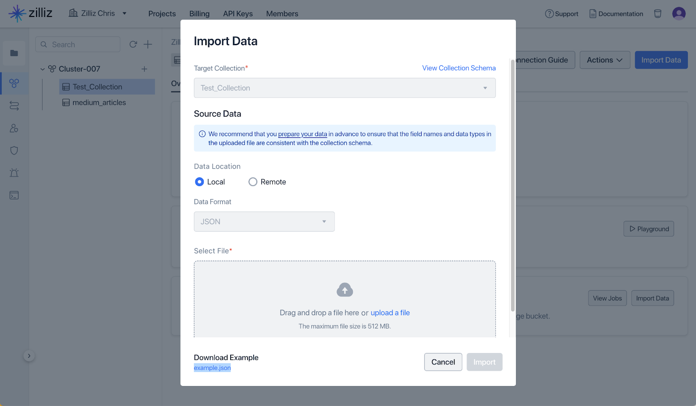Click the plus icon next to refresh
The width and height of the screenshot is (696, 406).
(x=148, y=44)
